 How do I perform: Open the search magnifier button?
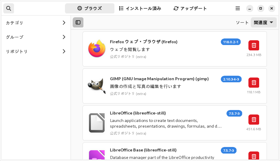pyautogui.click(x=9, y=8)
